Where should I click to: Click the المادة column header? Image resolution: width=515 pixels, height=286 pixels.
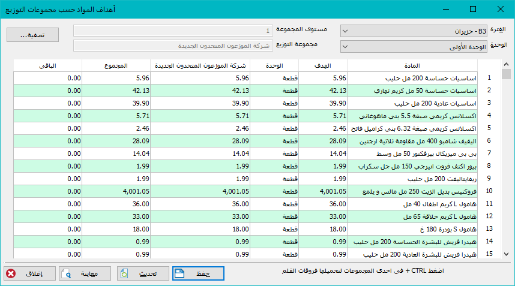[x=412, y=65]
